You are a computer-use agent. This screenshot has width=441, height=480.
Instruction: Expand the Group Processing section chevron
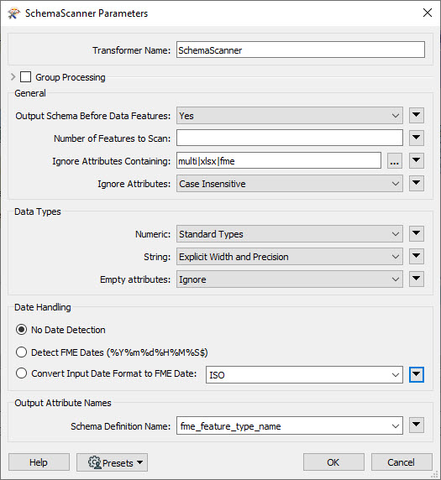pyautogui.click(x=13, y=77)
